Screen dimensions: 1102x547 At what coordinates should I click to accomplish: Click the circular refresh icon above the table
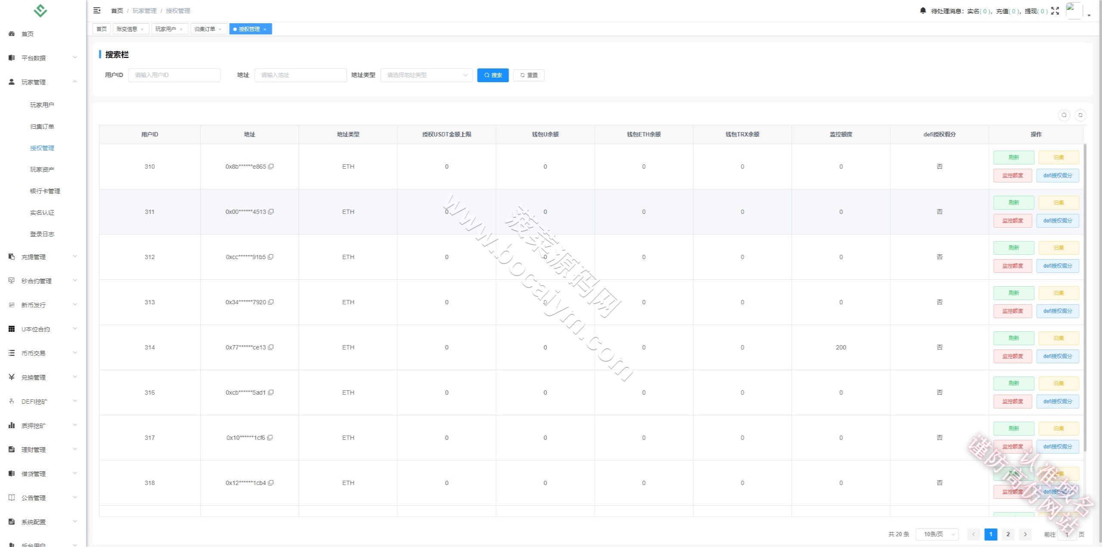(x=1080, y=115)
